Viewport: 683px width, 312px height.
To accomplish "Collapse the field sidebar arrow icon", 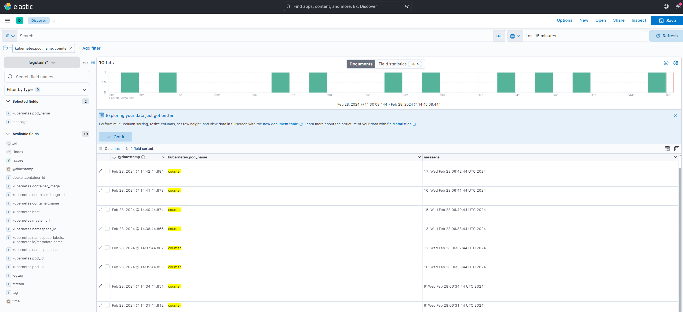I will click(93, 62).
